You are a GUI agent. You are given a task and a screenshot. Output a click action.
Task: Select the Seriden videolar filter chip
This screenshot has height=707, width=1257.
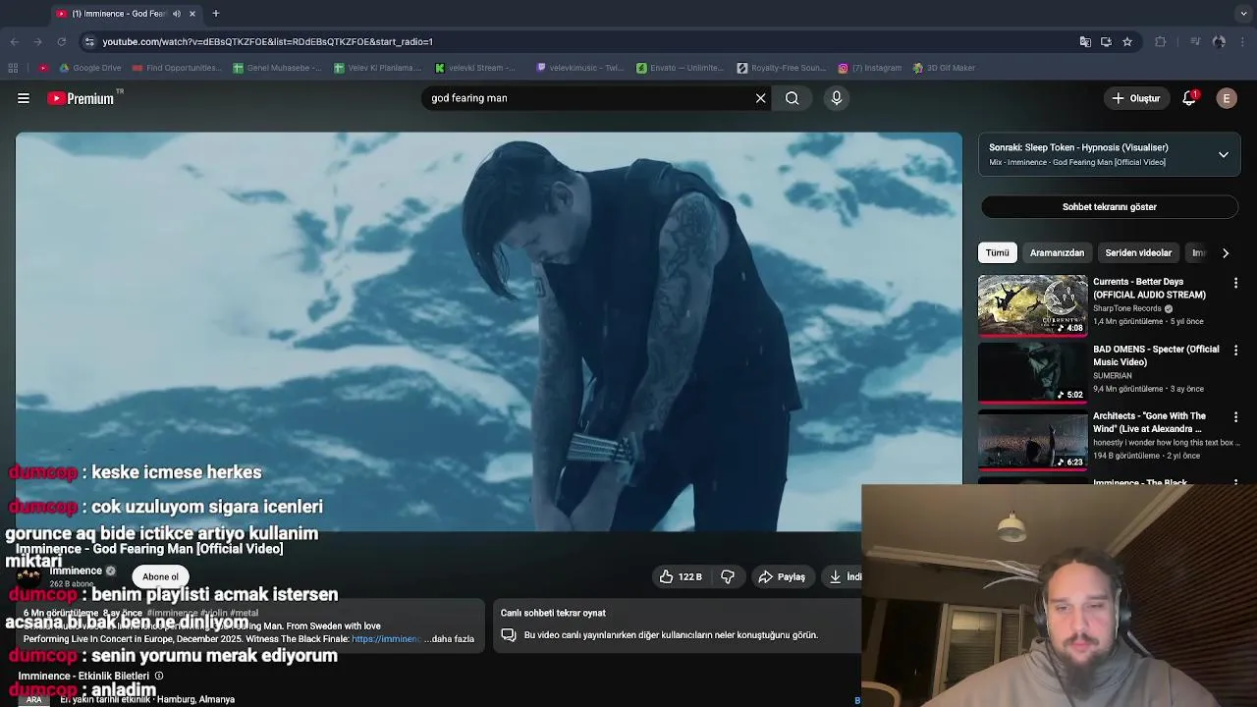point(1138,253)
